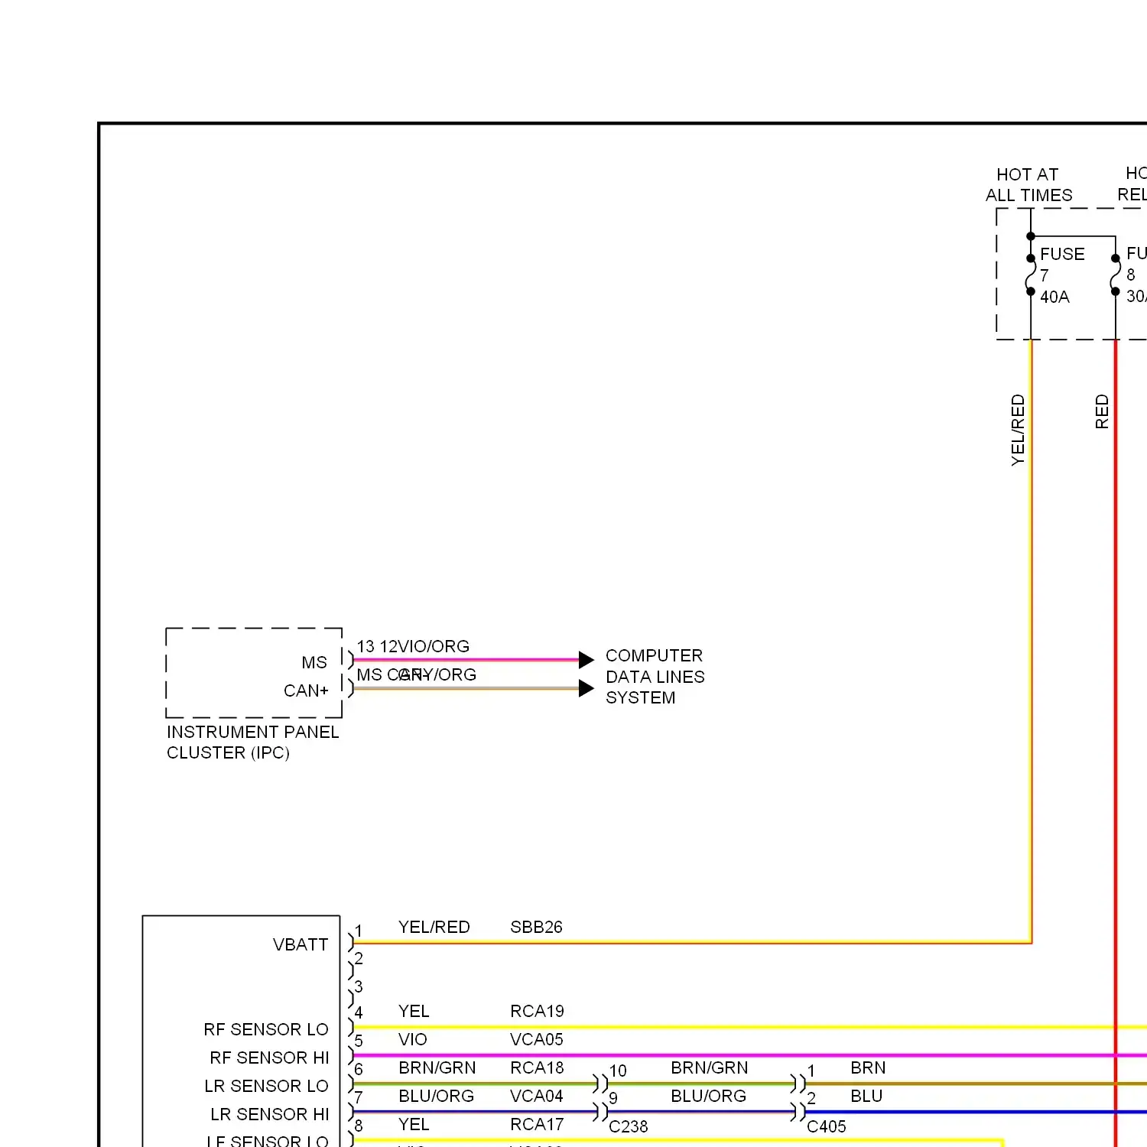Select BRN/GRN label next to RCA18
The width and height of the screenshot is (1147, 1147).
click(x=437, y=1067)
